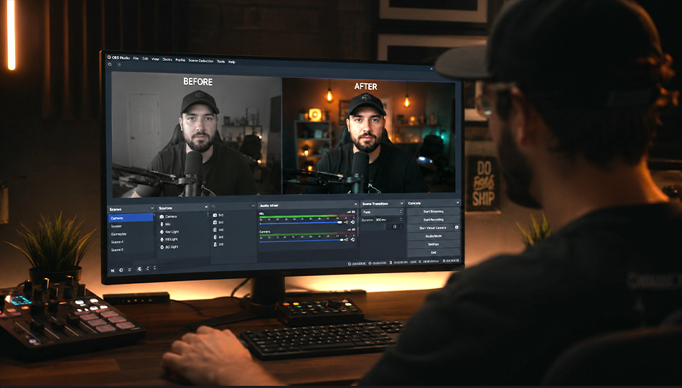Click the red recording status icon in status bar

391,262
